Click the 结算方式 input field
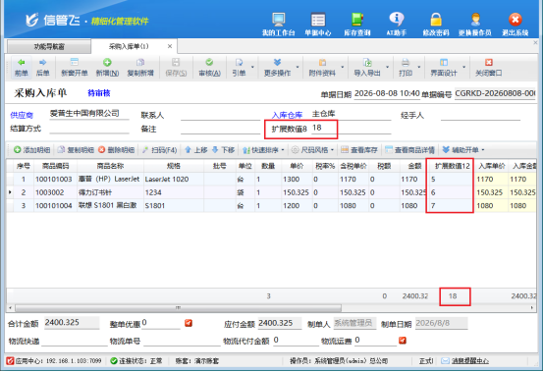The image size is (543, 372). coord(89,128)
